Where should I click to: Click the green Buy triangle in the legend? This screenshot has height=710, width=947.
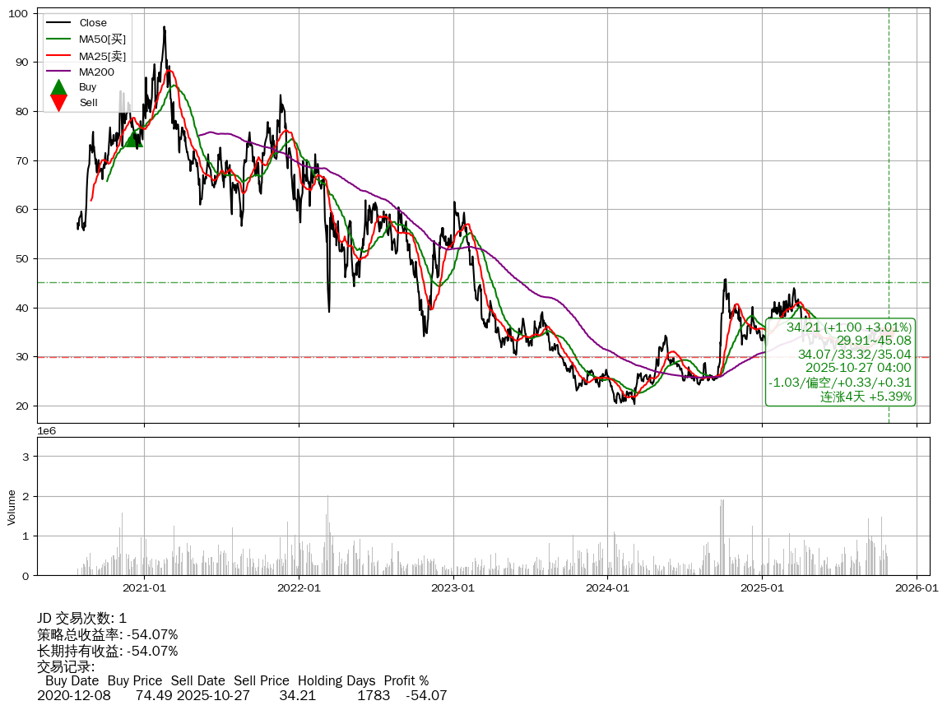[x=58, y=87]
